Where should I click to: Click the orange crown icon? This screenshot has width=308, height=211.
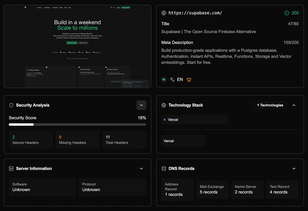189,79
